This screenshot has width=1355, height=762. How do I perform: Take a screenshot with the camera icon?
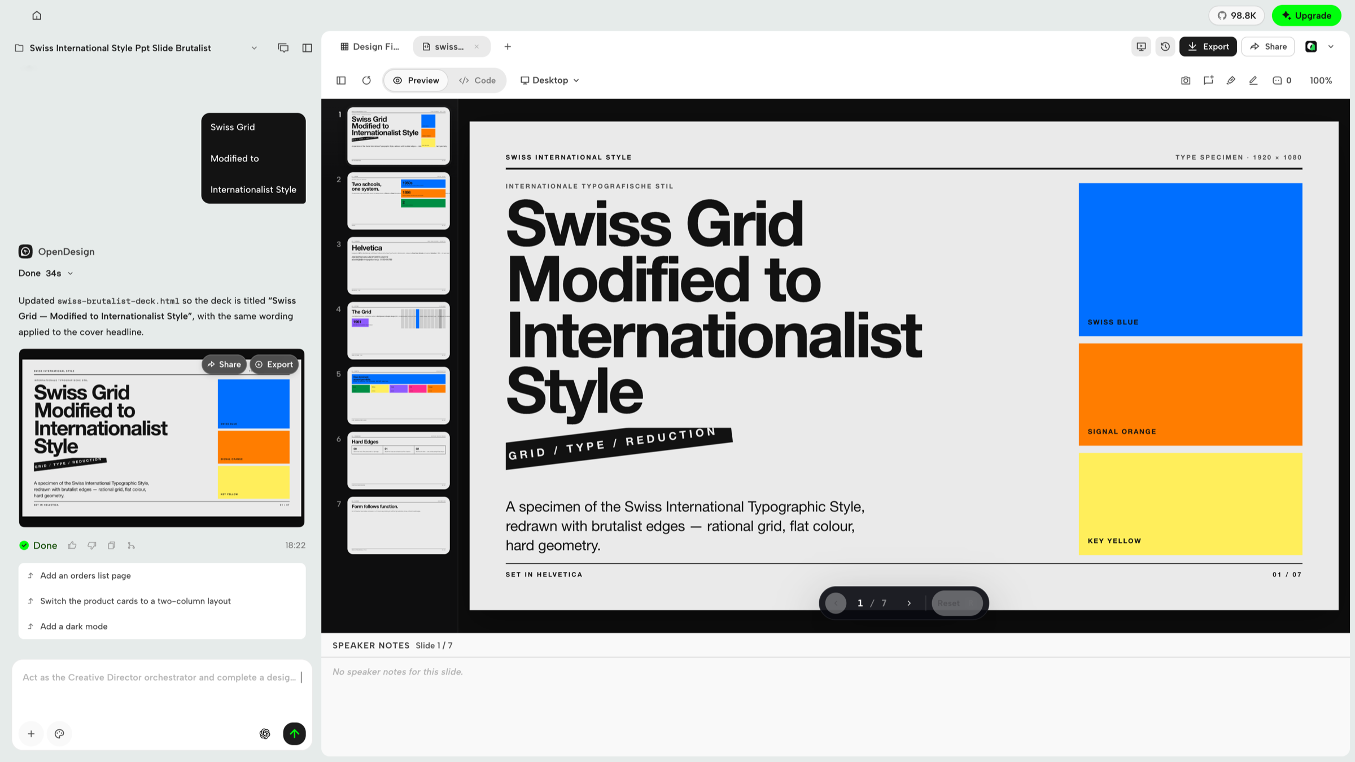click(x=1186, y=81)
